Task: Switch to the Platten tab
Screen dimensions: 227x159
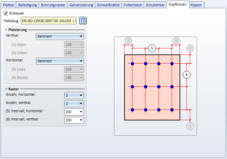Action: (9, 5)
